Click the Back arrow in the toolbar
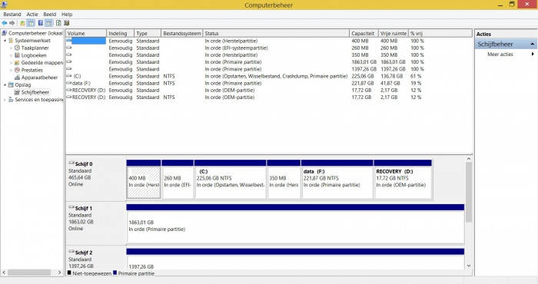Screen dimensions: 538x284 pos(4,23)
